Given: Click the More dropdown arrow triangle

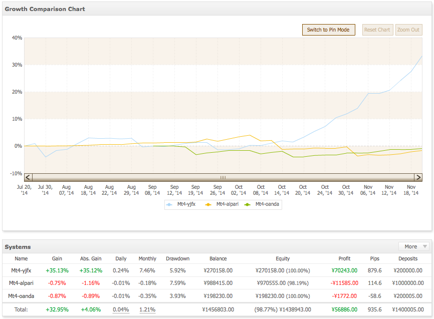Looking at the screenshot, I should point(425,246).
